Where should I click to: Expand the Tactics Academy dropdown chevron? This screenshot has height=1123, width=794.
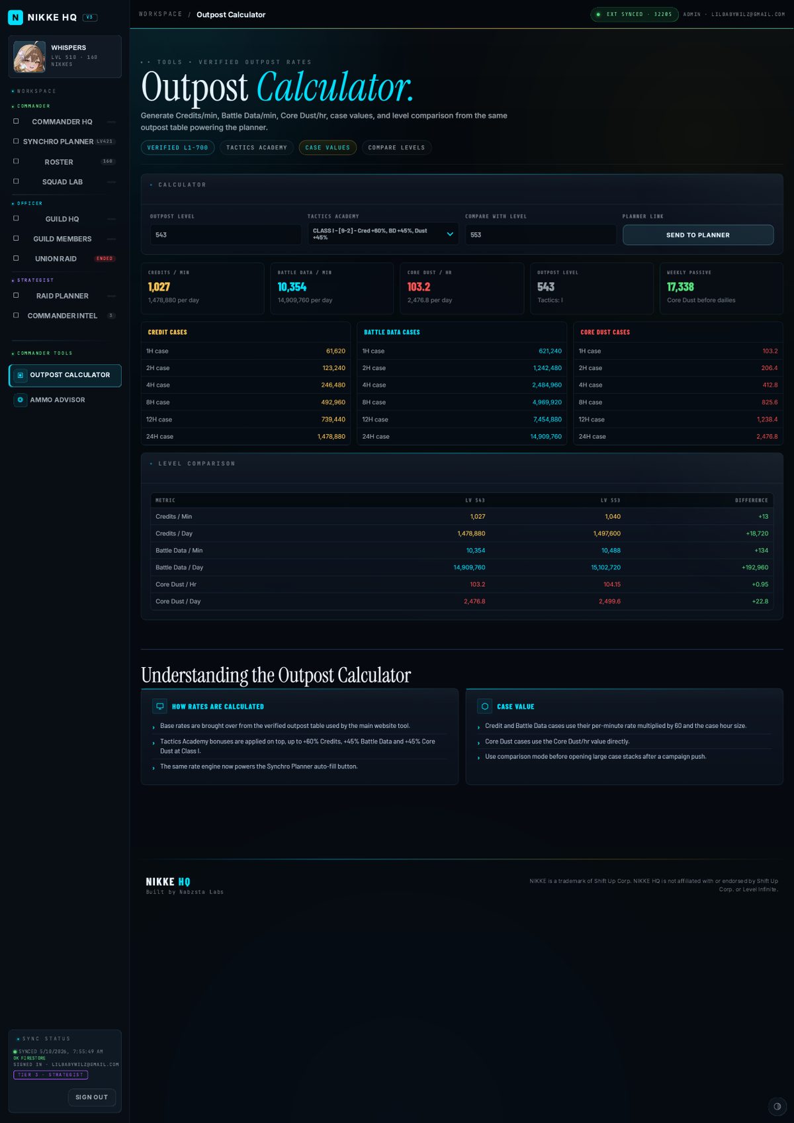coord(450,234)
